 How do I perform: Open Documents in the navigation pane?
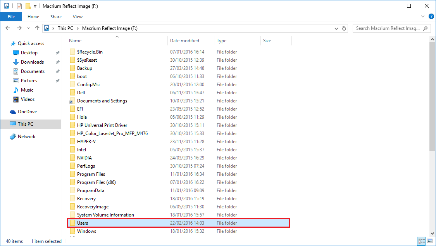coord(33,71)
